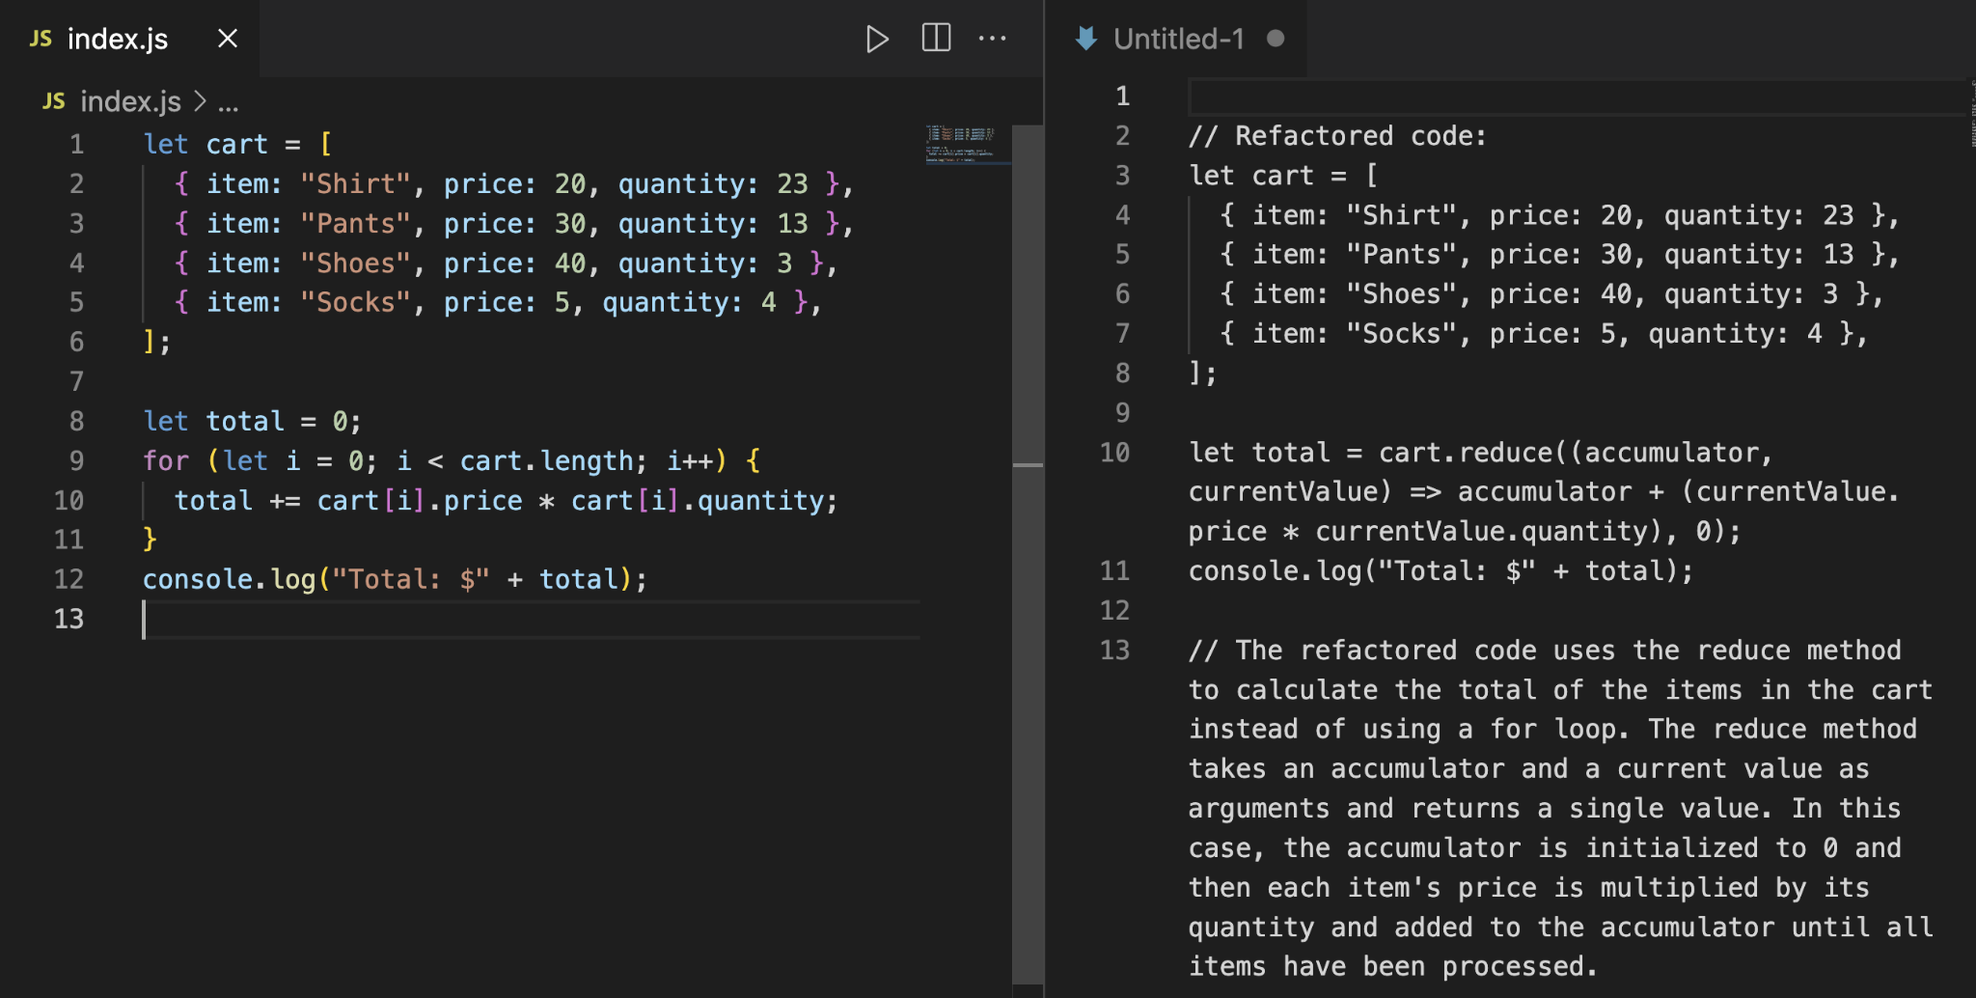Image resolution: width=1976 pixels, height=998 pixels.
Task: Select line number 9 in the index.js gutter
Action: (76, 460)
